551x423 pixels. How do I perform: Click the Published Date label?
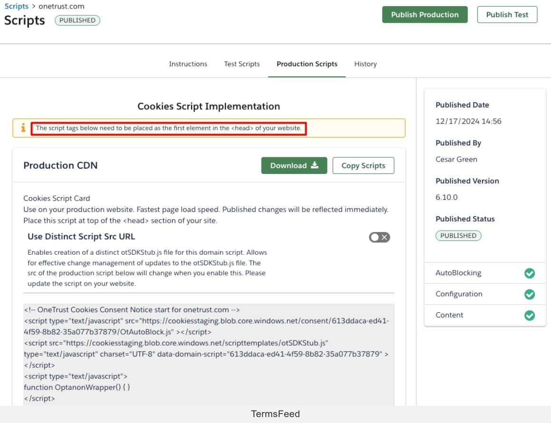point(462,105)
